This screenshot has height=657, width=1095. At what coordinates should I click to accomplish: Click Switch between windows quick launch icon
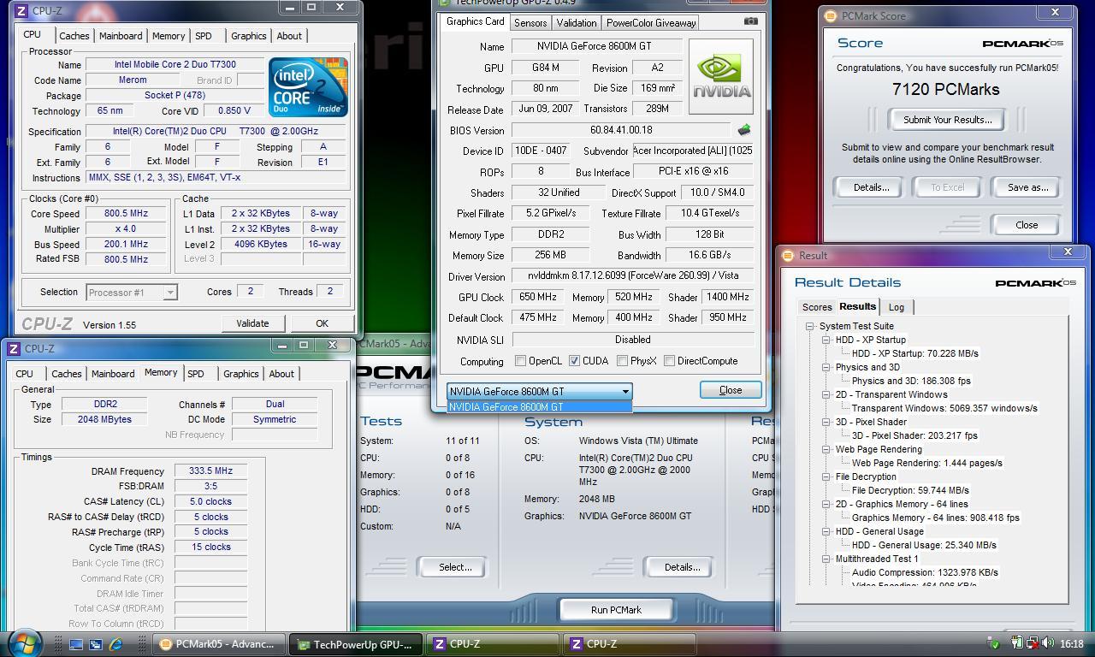coord(96,644)
